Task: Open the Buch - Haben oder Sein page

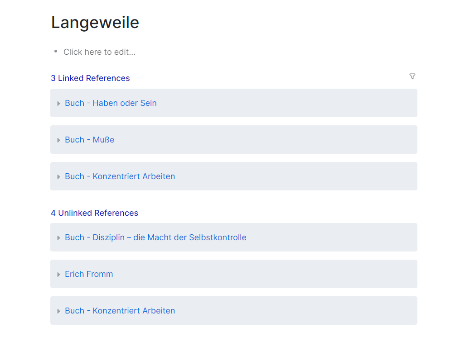Action: [111, 103]
